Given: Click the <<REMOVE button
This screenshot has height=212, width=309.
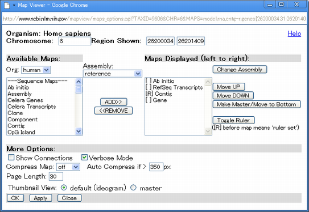Looking at the screenshot, I should point(113,111).
